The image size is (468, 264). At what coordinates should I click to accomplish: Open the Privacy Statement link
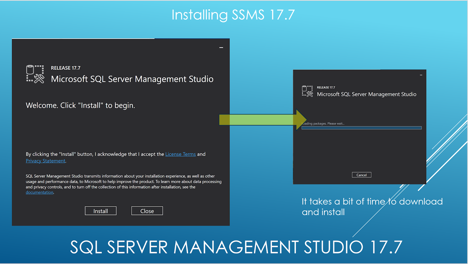[x=45, y=161]
